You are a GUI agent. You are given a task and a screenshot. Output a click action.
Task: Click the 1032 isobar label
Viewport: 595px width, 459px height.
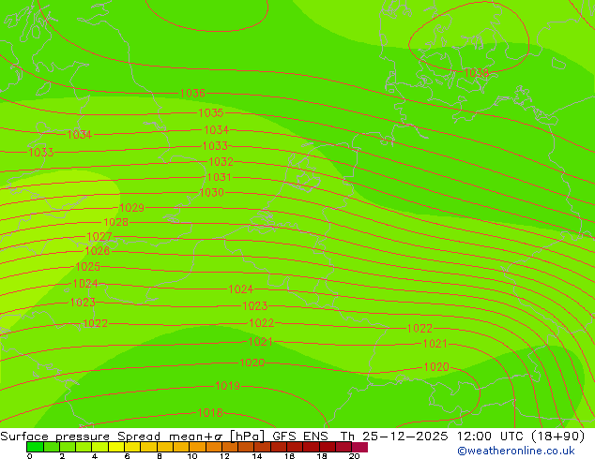(x=221, y=162)
